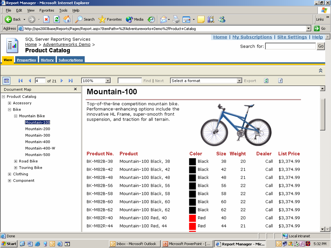Image resolution: width=331 pixels, height=248 pixels.
Task: Jump to the last report page
Action: coord(70,81)
